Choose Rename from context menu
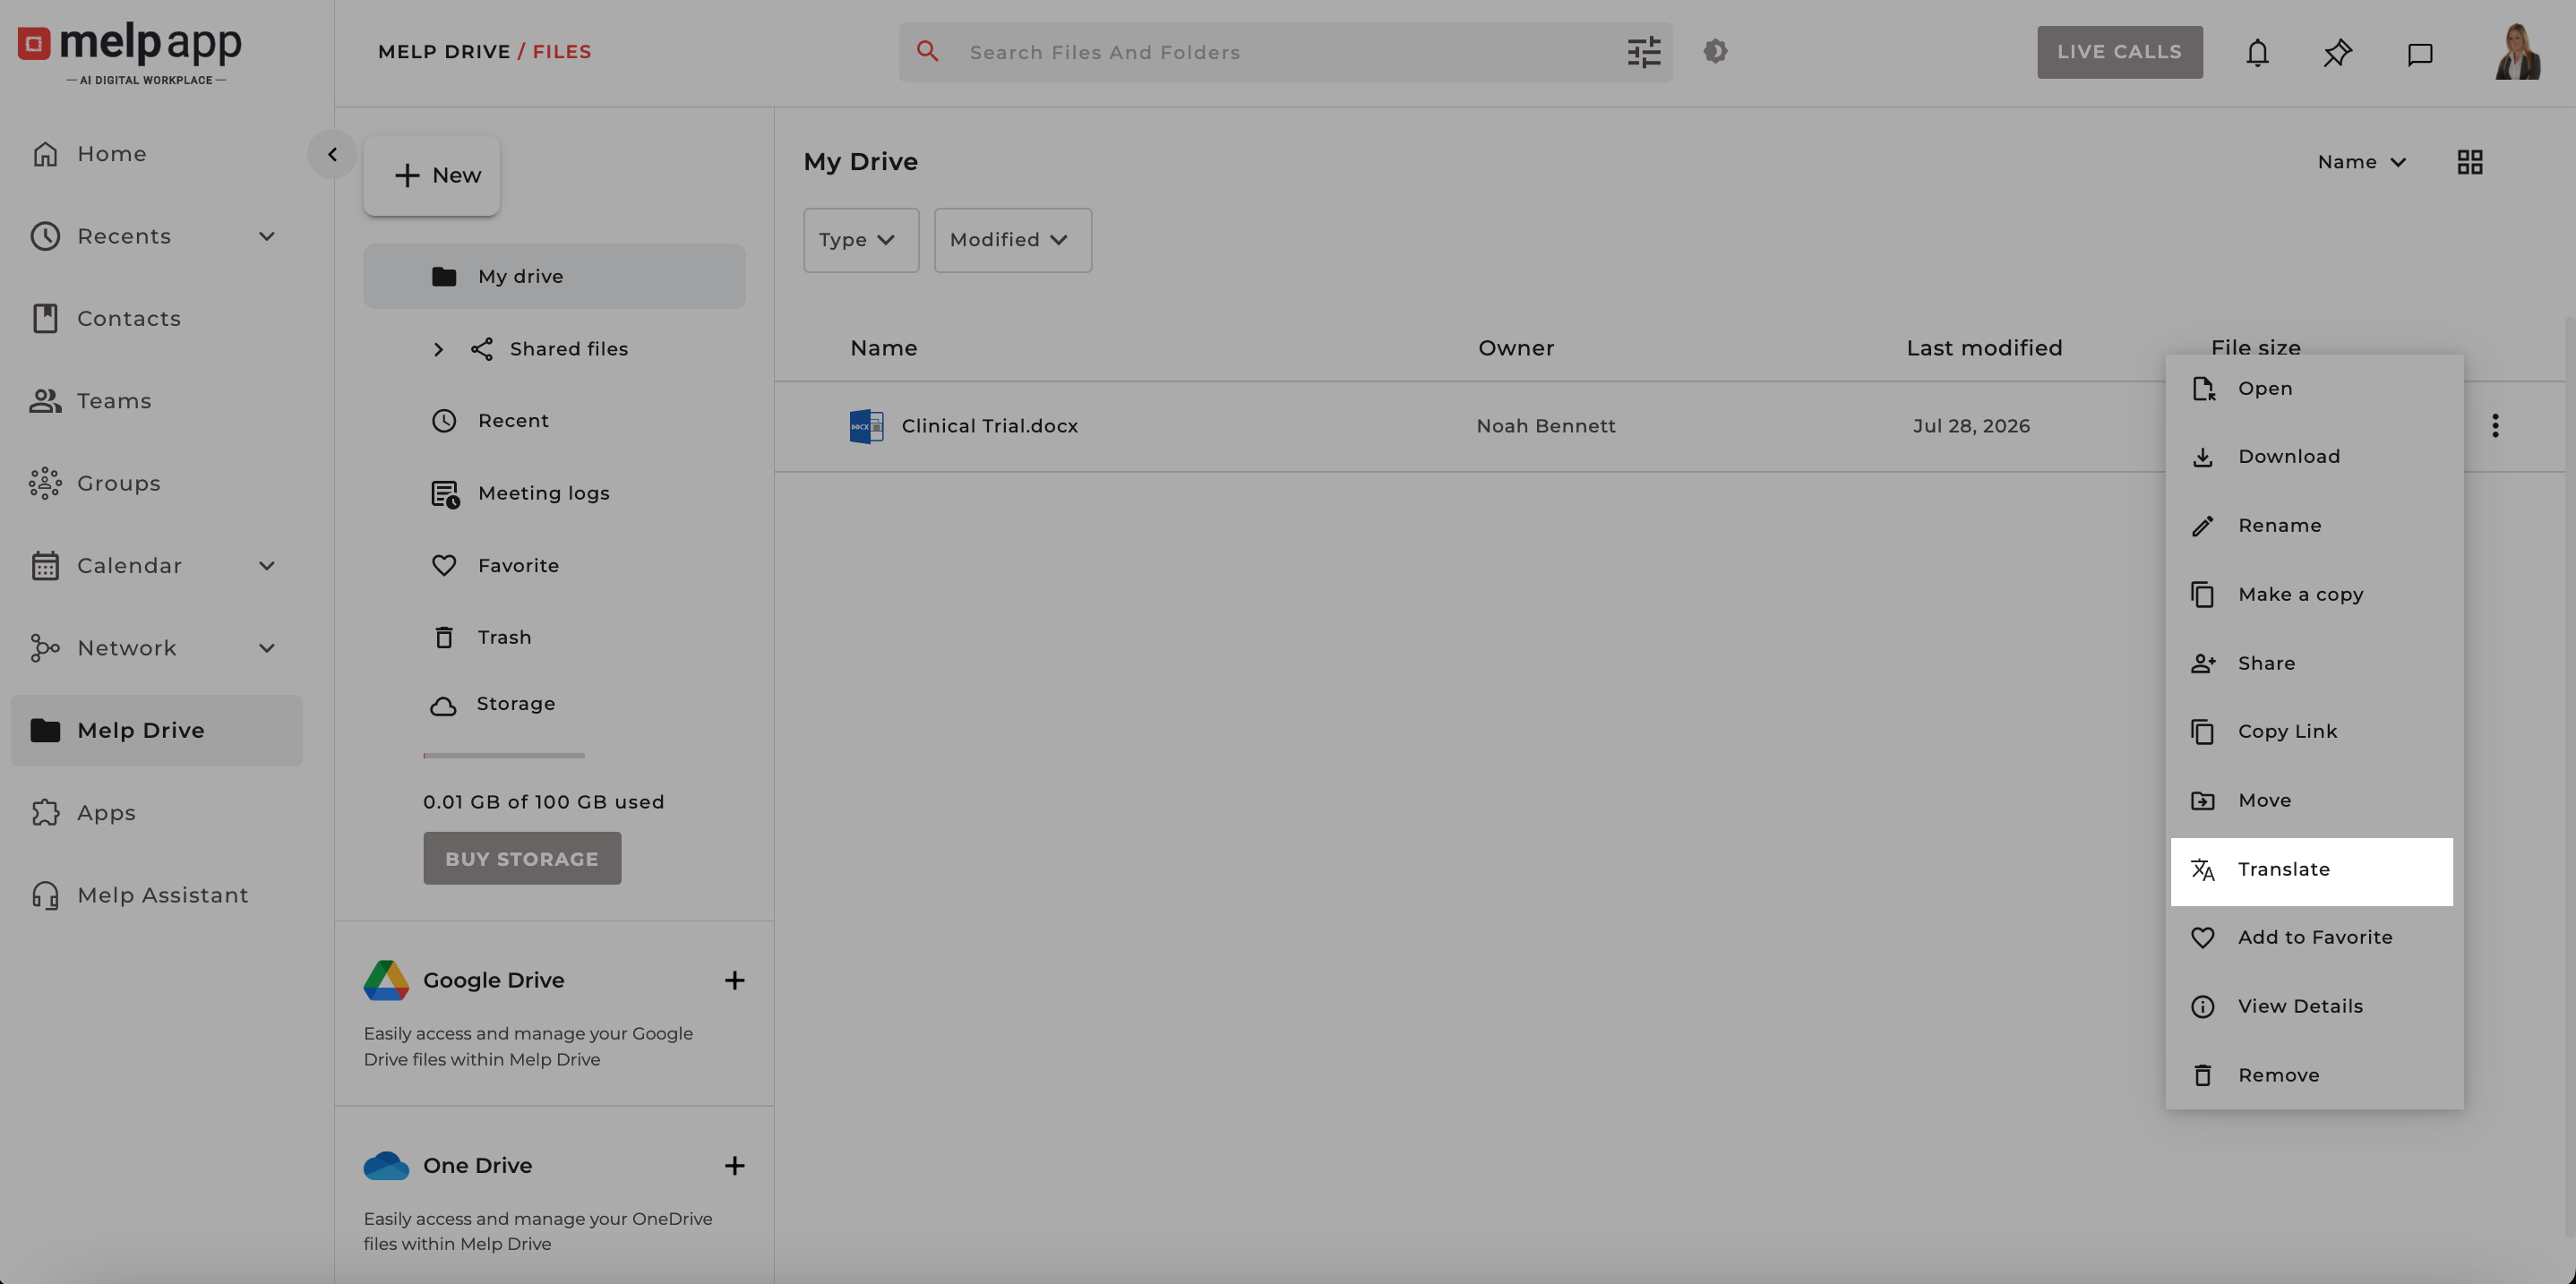Viewport: 2576px width, 1284px height. pos(2312,526)
